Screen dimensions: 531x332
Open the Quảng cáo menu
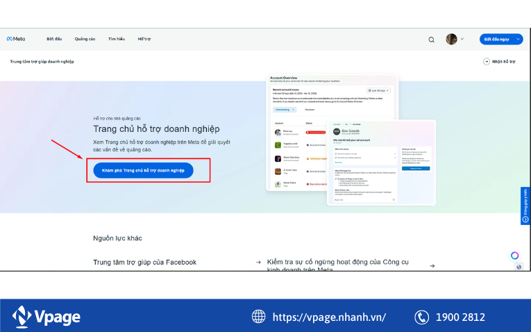point(85,39)
